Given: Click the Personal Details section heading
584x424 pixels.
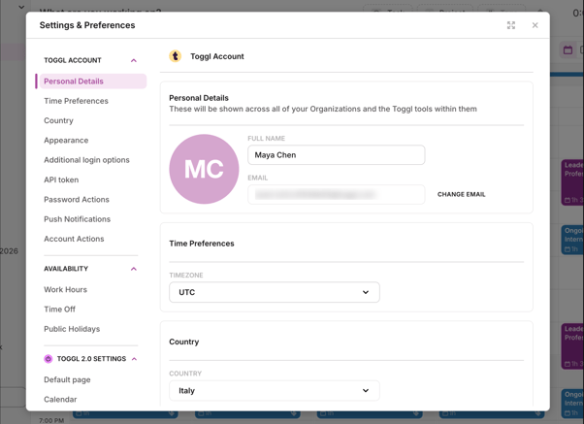Looking at the screenshot, I should click(199, 98).
